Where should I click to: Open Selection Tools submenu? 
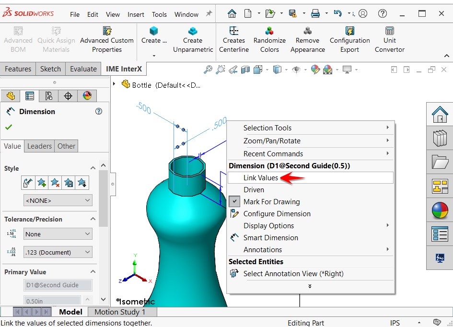click(x=311, y=128)
